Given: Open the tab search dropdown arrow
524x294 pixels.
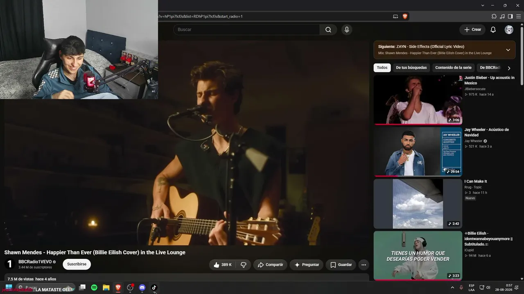Looking at the screenshot, I should pyautogui.click(x=483, y=5).
